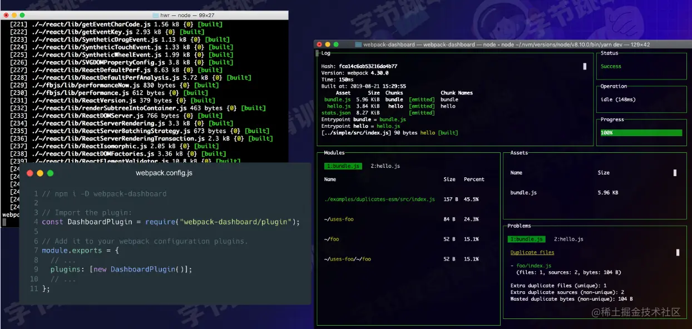Click Wasted duplicate bytes line
The height and width of the screenshot is (329, 692).
(572, 299)
